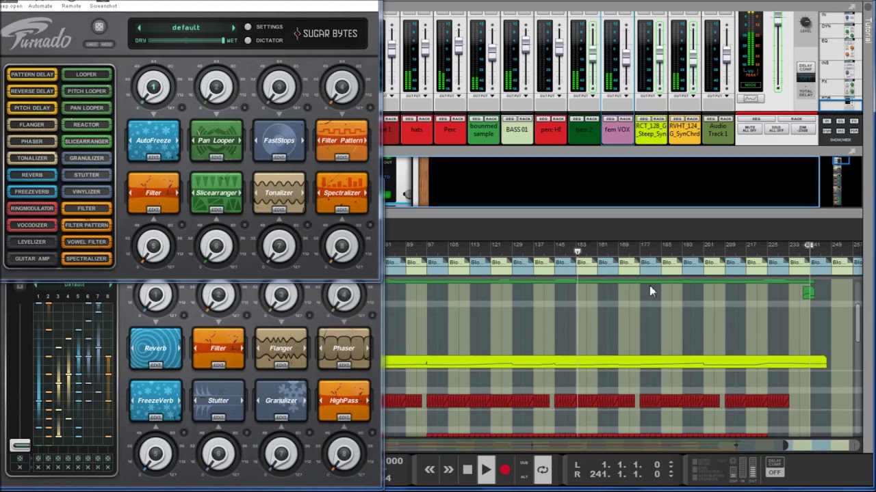Click the red record button
Viewport: 876px width, 492px height.
coord(505,469)
